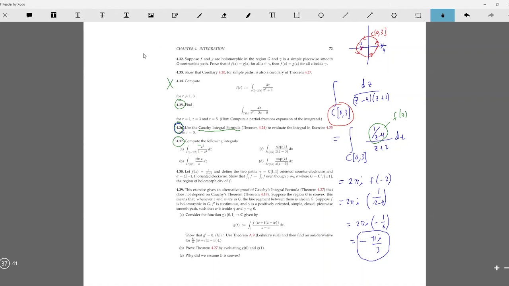509x286 pixels.
Task: Select the arrow drawing tool
Action: click(x=369, y=15)
